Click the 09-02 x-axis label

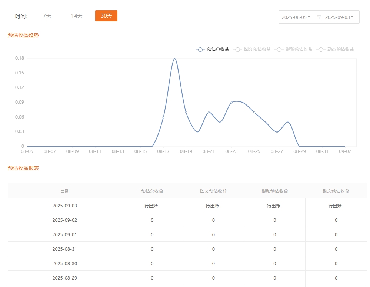(x=345, y=151)
